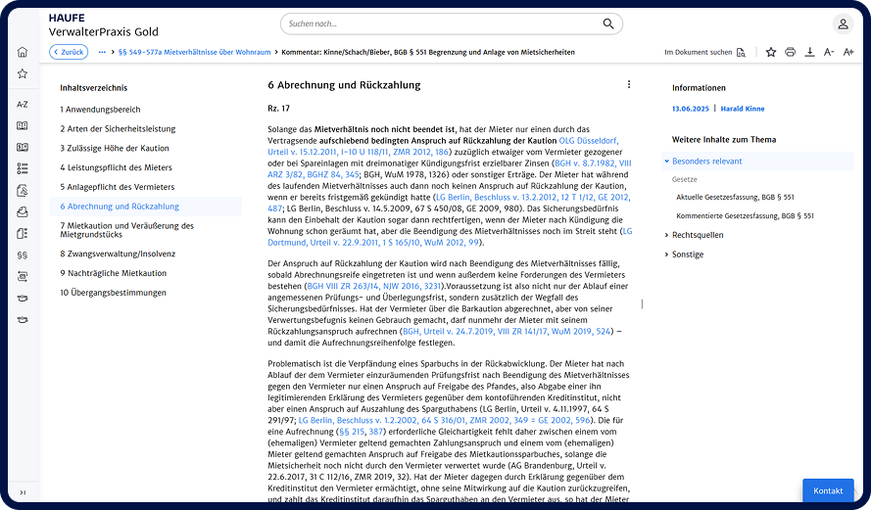Image resolution: width=871 pixels, height=510 pixels.
Task: Collapse the Besonders relevant section
Action: coord(666,161)
